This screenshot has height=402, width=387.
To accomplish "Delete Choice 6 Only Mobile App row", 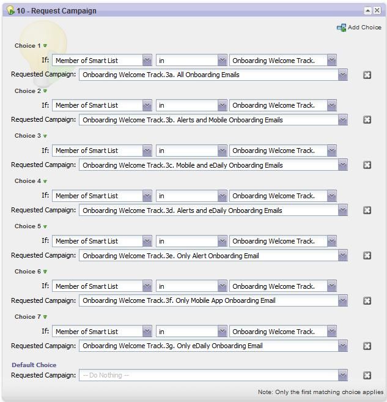I will (x=367, y=301).
